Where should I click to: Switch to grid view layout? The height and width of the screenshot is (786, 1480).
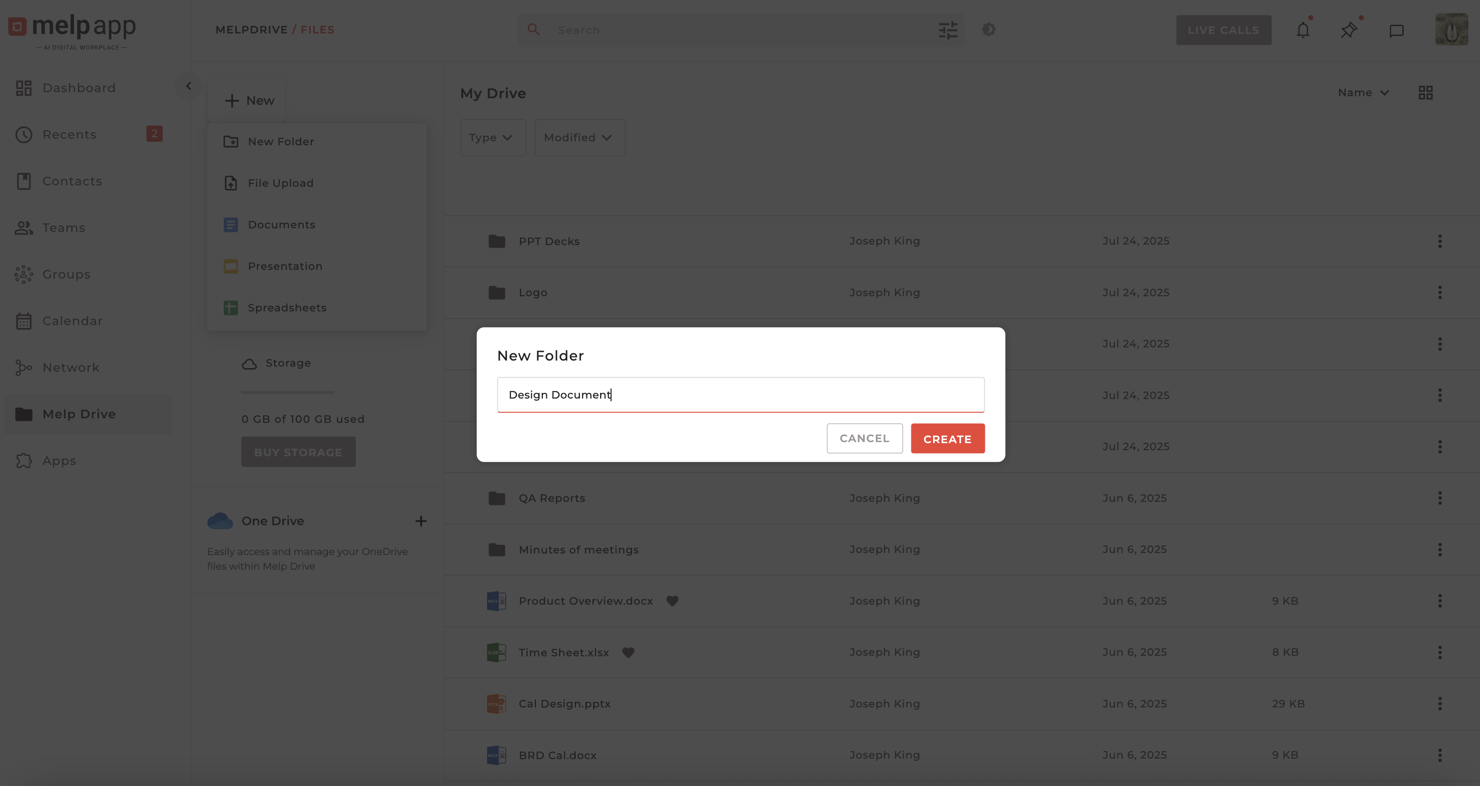click(x=1425, y=93)
